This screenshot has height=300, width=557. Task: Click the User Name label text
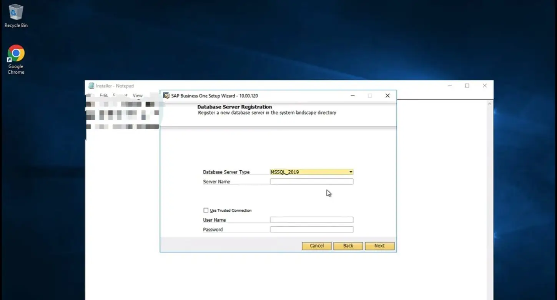click(x=214, y=220)
